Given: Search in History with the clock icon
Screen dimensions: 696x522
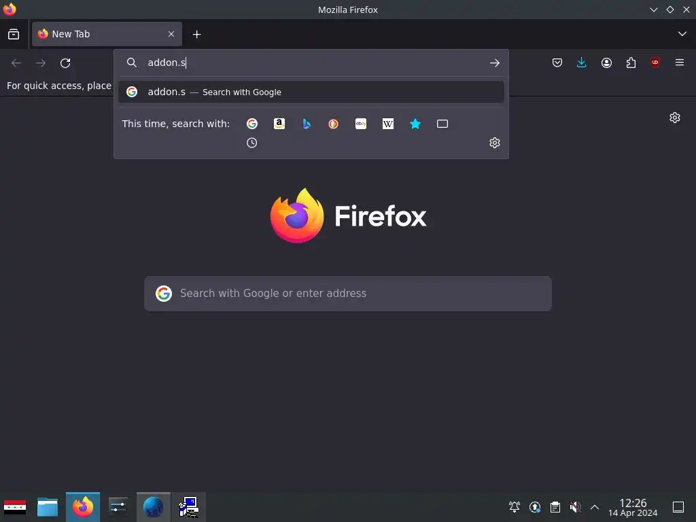Looking at the screenshot, I should [251, 143].
